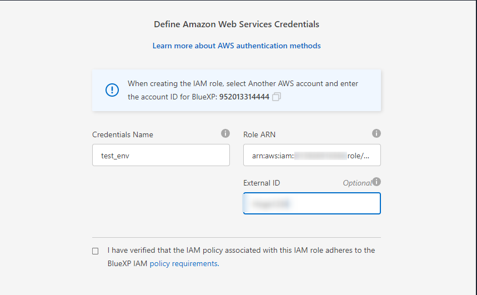Click the Role ARN label
Viewport: 477px width, 295px height.
[x=259, y=134]
